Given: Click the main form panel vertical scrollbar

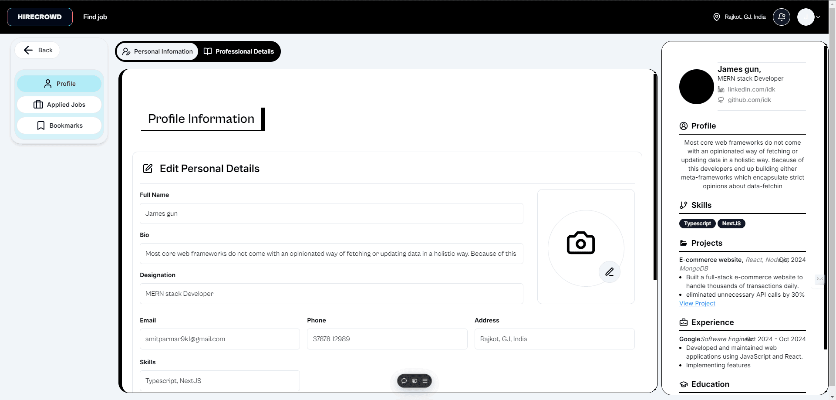Looking at the screenshot, I should [655, 177].
